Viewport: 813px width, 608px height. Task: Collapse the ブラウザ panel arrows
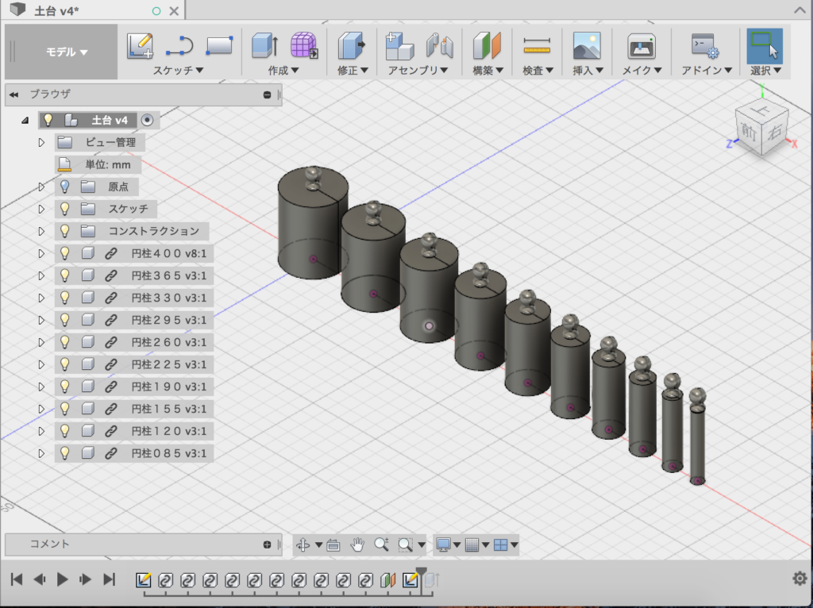[14, 94]
